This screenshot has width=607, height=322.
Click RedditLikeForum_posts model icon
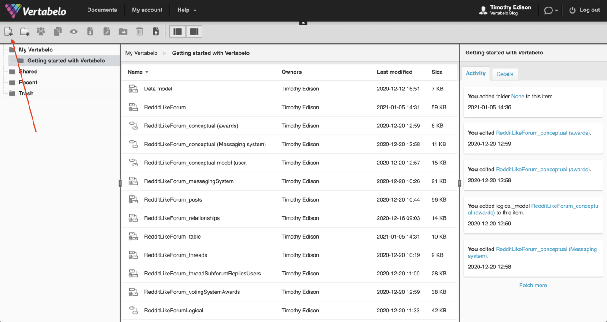[x=133, y=199]
